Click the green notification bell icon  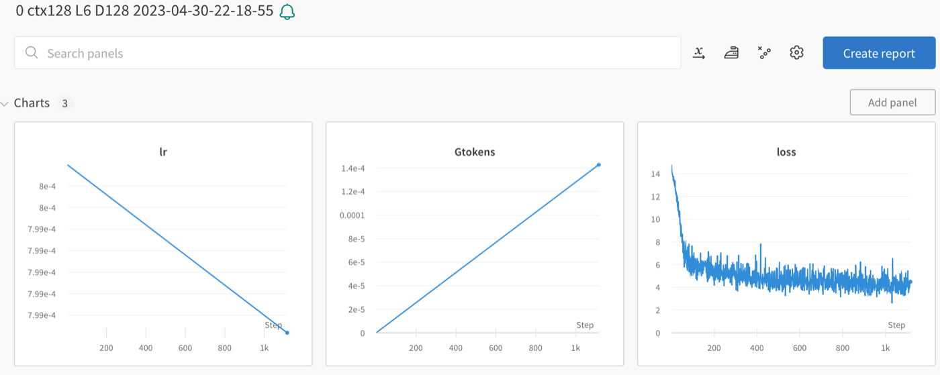(287, 12)
